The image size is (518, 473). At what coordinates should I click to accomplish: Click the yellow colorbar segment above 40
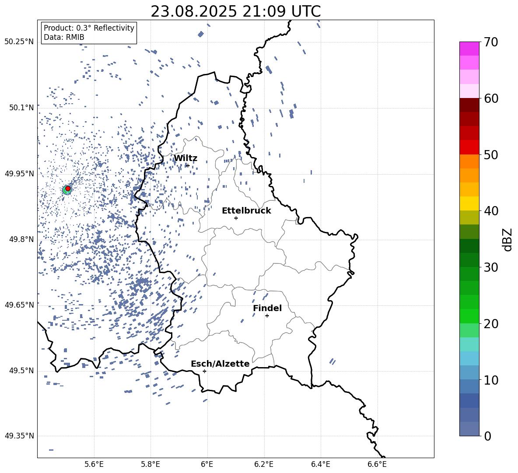tap(469, 203)
